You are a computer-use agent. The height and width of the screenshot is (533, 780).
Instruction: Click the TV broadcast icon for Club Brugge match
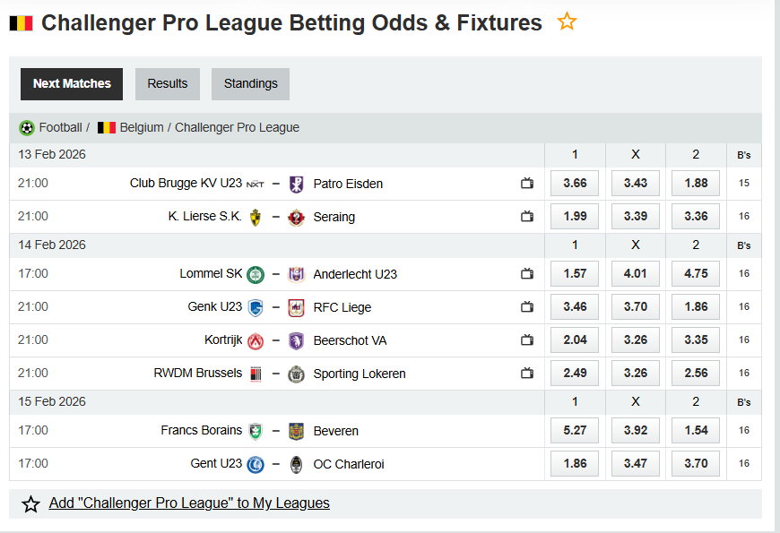[527, 183]
